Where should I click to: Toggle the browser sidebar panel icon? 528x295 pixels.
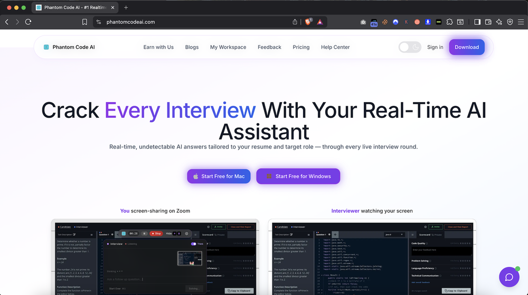[x=477, y=22]
